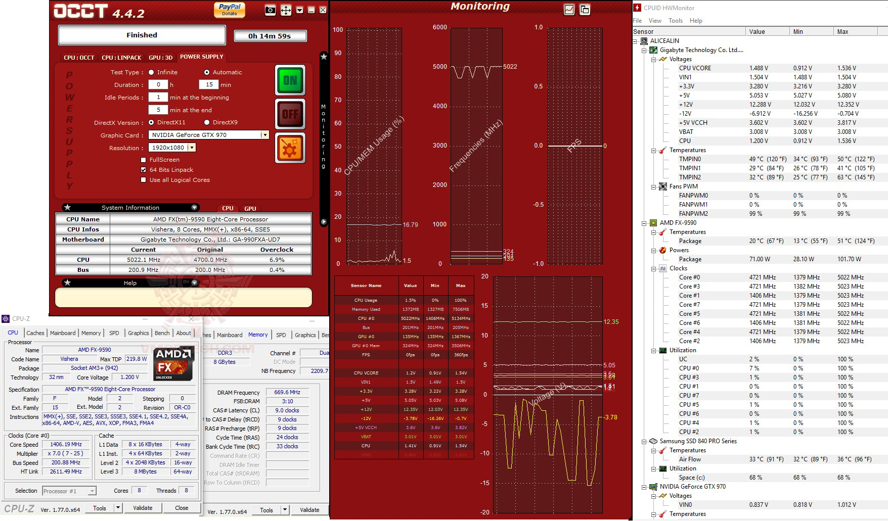Click Validate in CPU-Z
The image size is (888, 521).
click(x=143, y=508)
